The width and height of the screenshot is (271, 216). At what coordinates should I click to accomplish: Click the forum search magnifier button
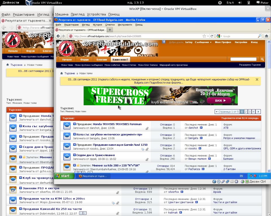(x=262, y=59)
